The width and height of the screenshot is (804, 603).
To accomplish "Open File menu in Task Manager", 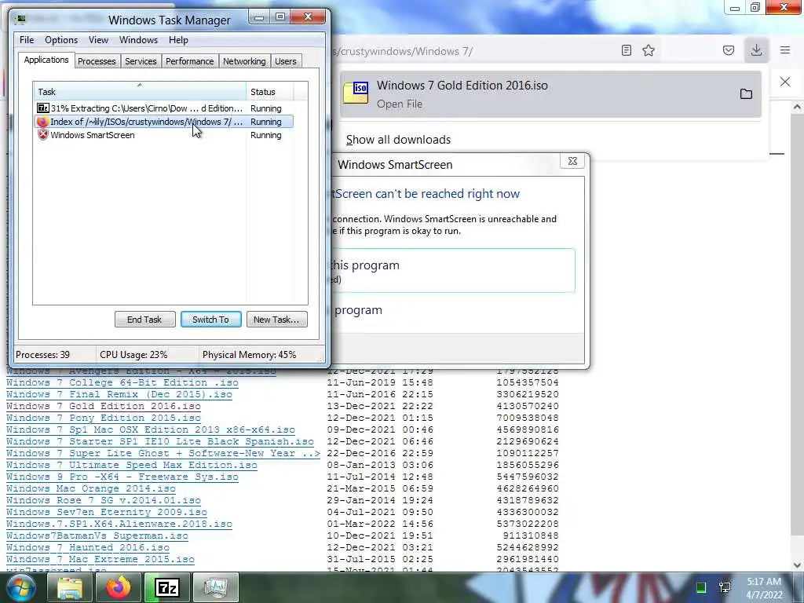I will pos(27,40).
